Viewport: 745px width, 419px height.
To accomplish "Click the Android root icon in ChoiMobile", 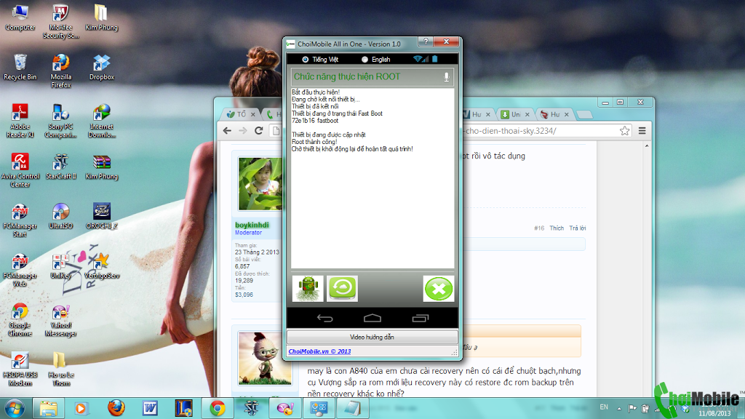I will (x=308, y=288).
